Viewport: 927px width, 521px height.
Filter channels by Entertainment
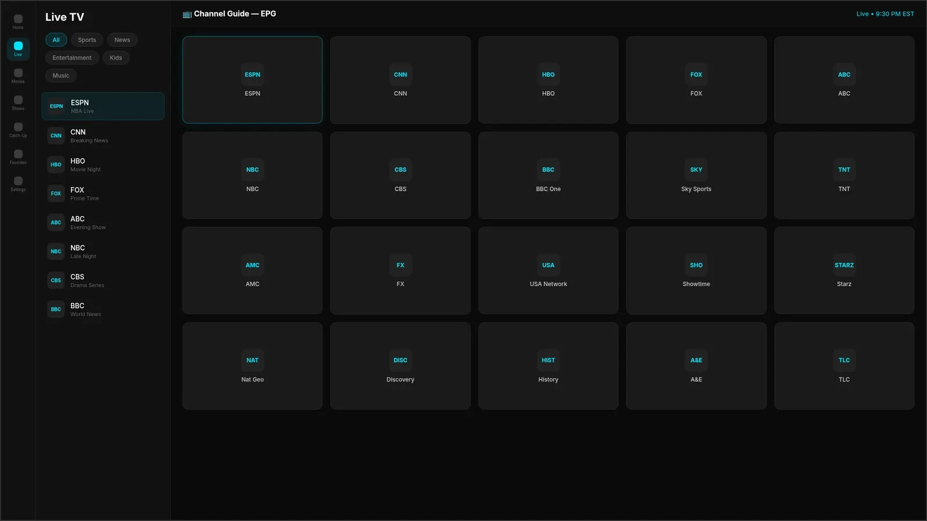pyautogui.click(x=72, y=58)
